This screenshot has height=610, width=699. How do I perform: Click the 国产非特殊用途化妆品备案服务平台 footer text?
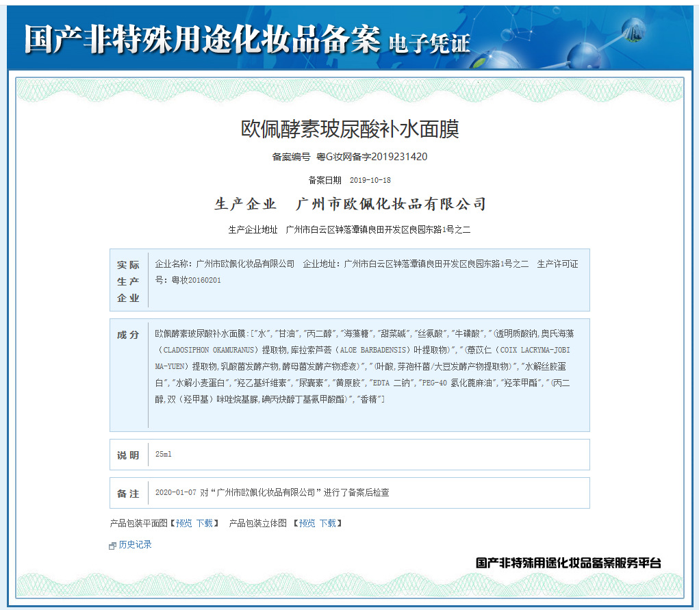point(568,563)
